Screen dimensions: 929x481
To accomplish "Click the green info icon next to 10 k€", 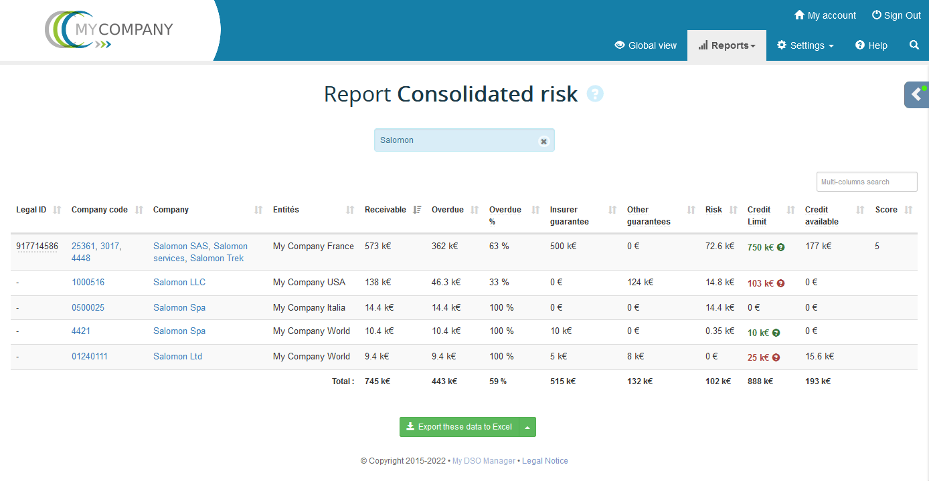I will (776, 333).
